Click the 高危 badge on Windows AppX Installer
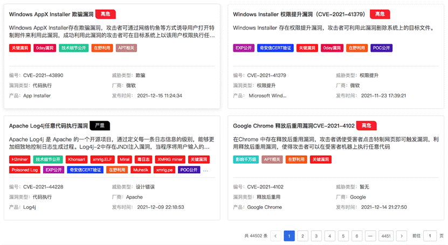This screenshot has height=245, width=448. coord(105,14)
